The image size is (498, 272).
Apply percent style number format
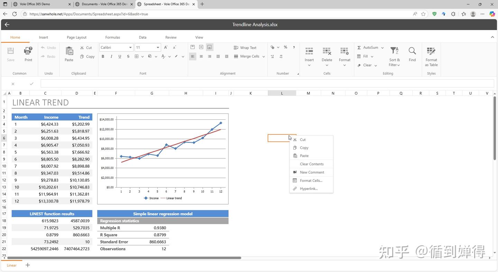coord(286,48)
